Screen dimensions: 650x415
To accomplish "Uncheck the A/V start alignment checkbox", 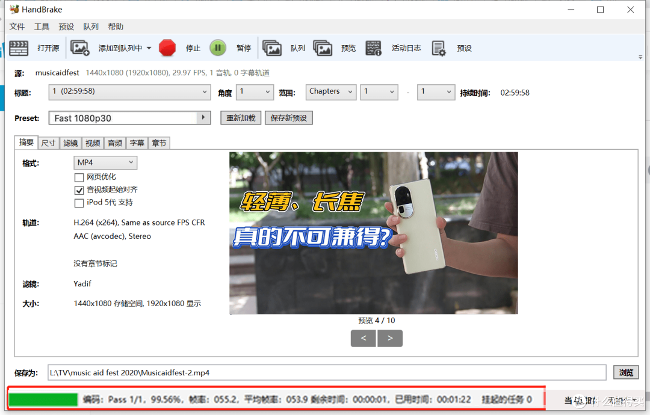I will coord(79,191).
